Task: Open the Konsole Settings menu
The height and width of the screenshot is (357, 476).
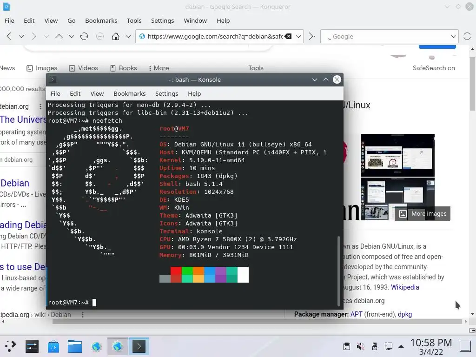Action: [167, 93]
